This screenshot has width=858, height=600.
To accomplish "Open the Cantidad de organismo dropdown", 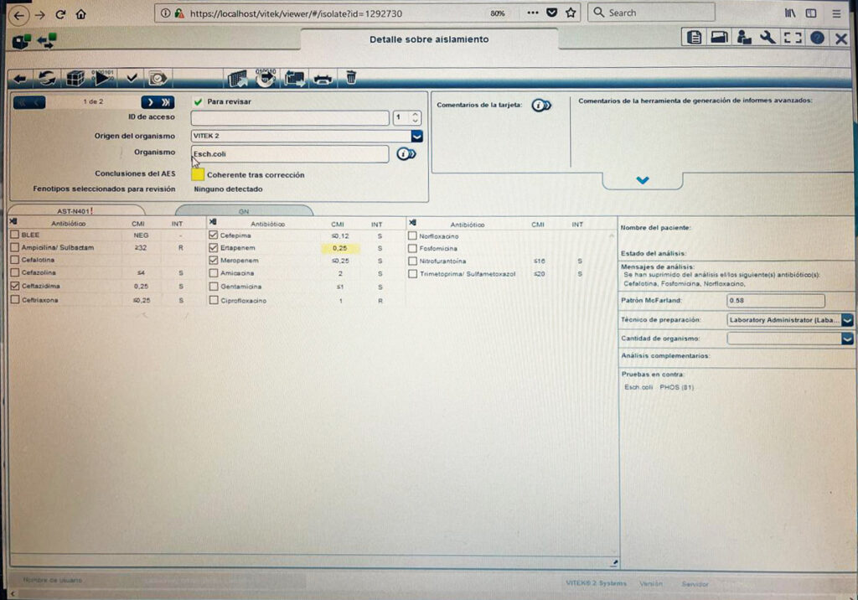I will (x=847, y=339).
